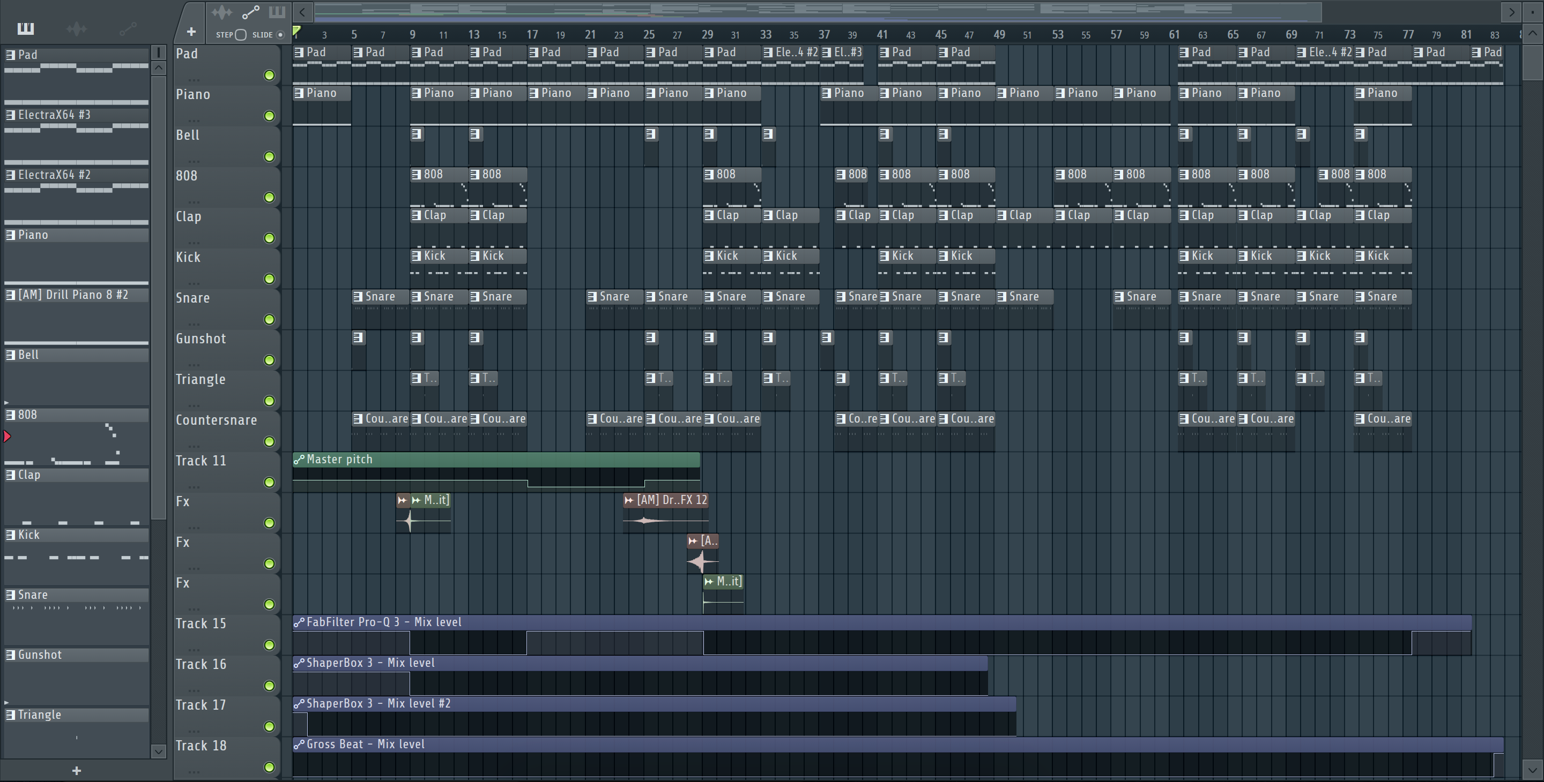Click the timeline scroll left arrow
The height and width of the screenshot is (782, 1544).
point(303,12)
